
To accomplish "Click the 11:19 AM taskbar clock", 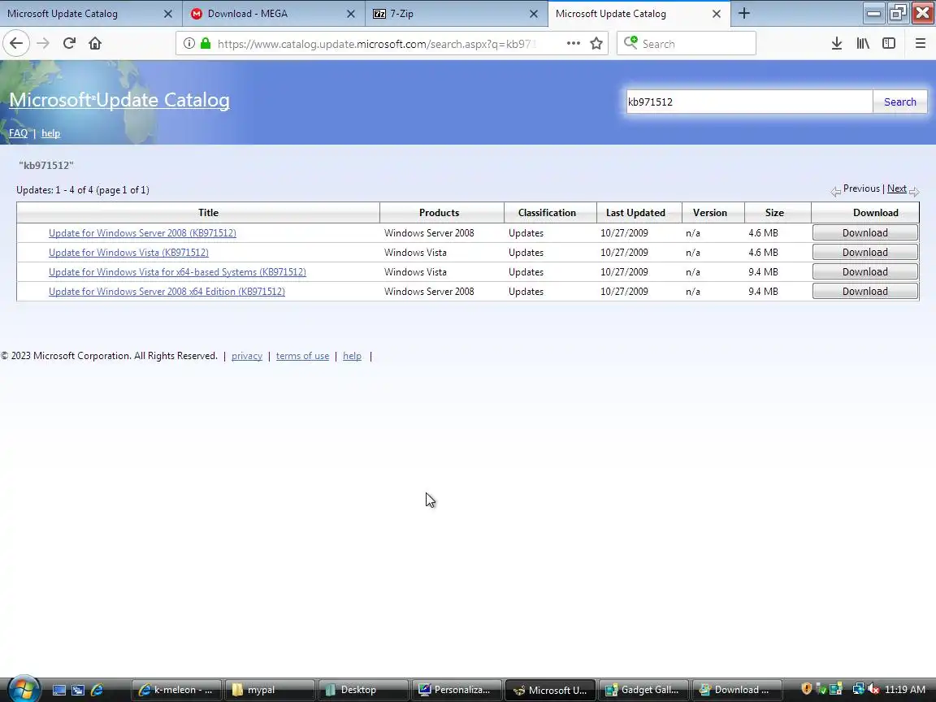I will click(x=905, y=690).
